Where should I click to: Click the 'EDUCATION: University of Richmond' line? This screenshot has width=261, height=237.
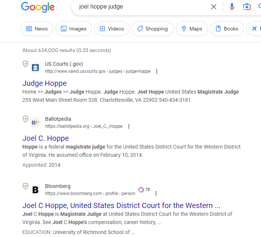[79, 232]
